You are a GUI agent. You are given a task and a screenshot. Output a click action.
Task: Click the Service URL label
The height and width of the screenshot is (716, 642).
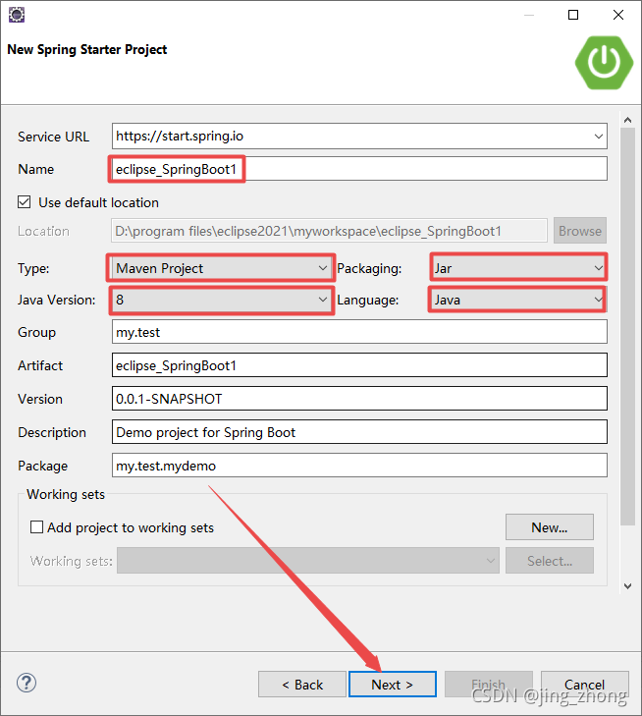click(53, 137)
